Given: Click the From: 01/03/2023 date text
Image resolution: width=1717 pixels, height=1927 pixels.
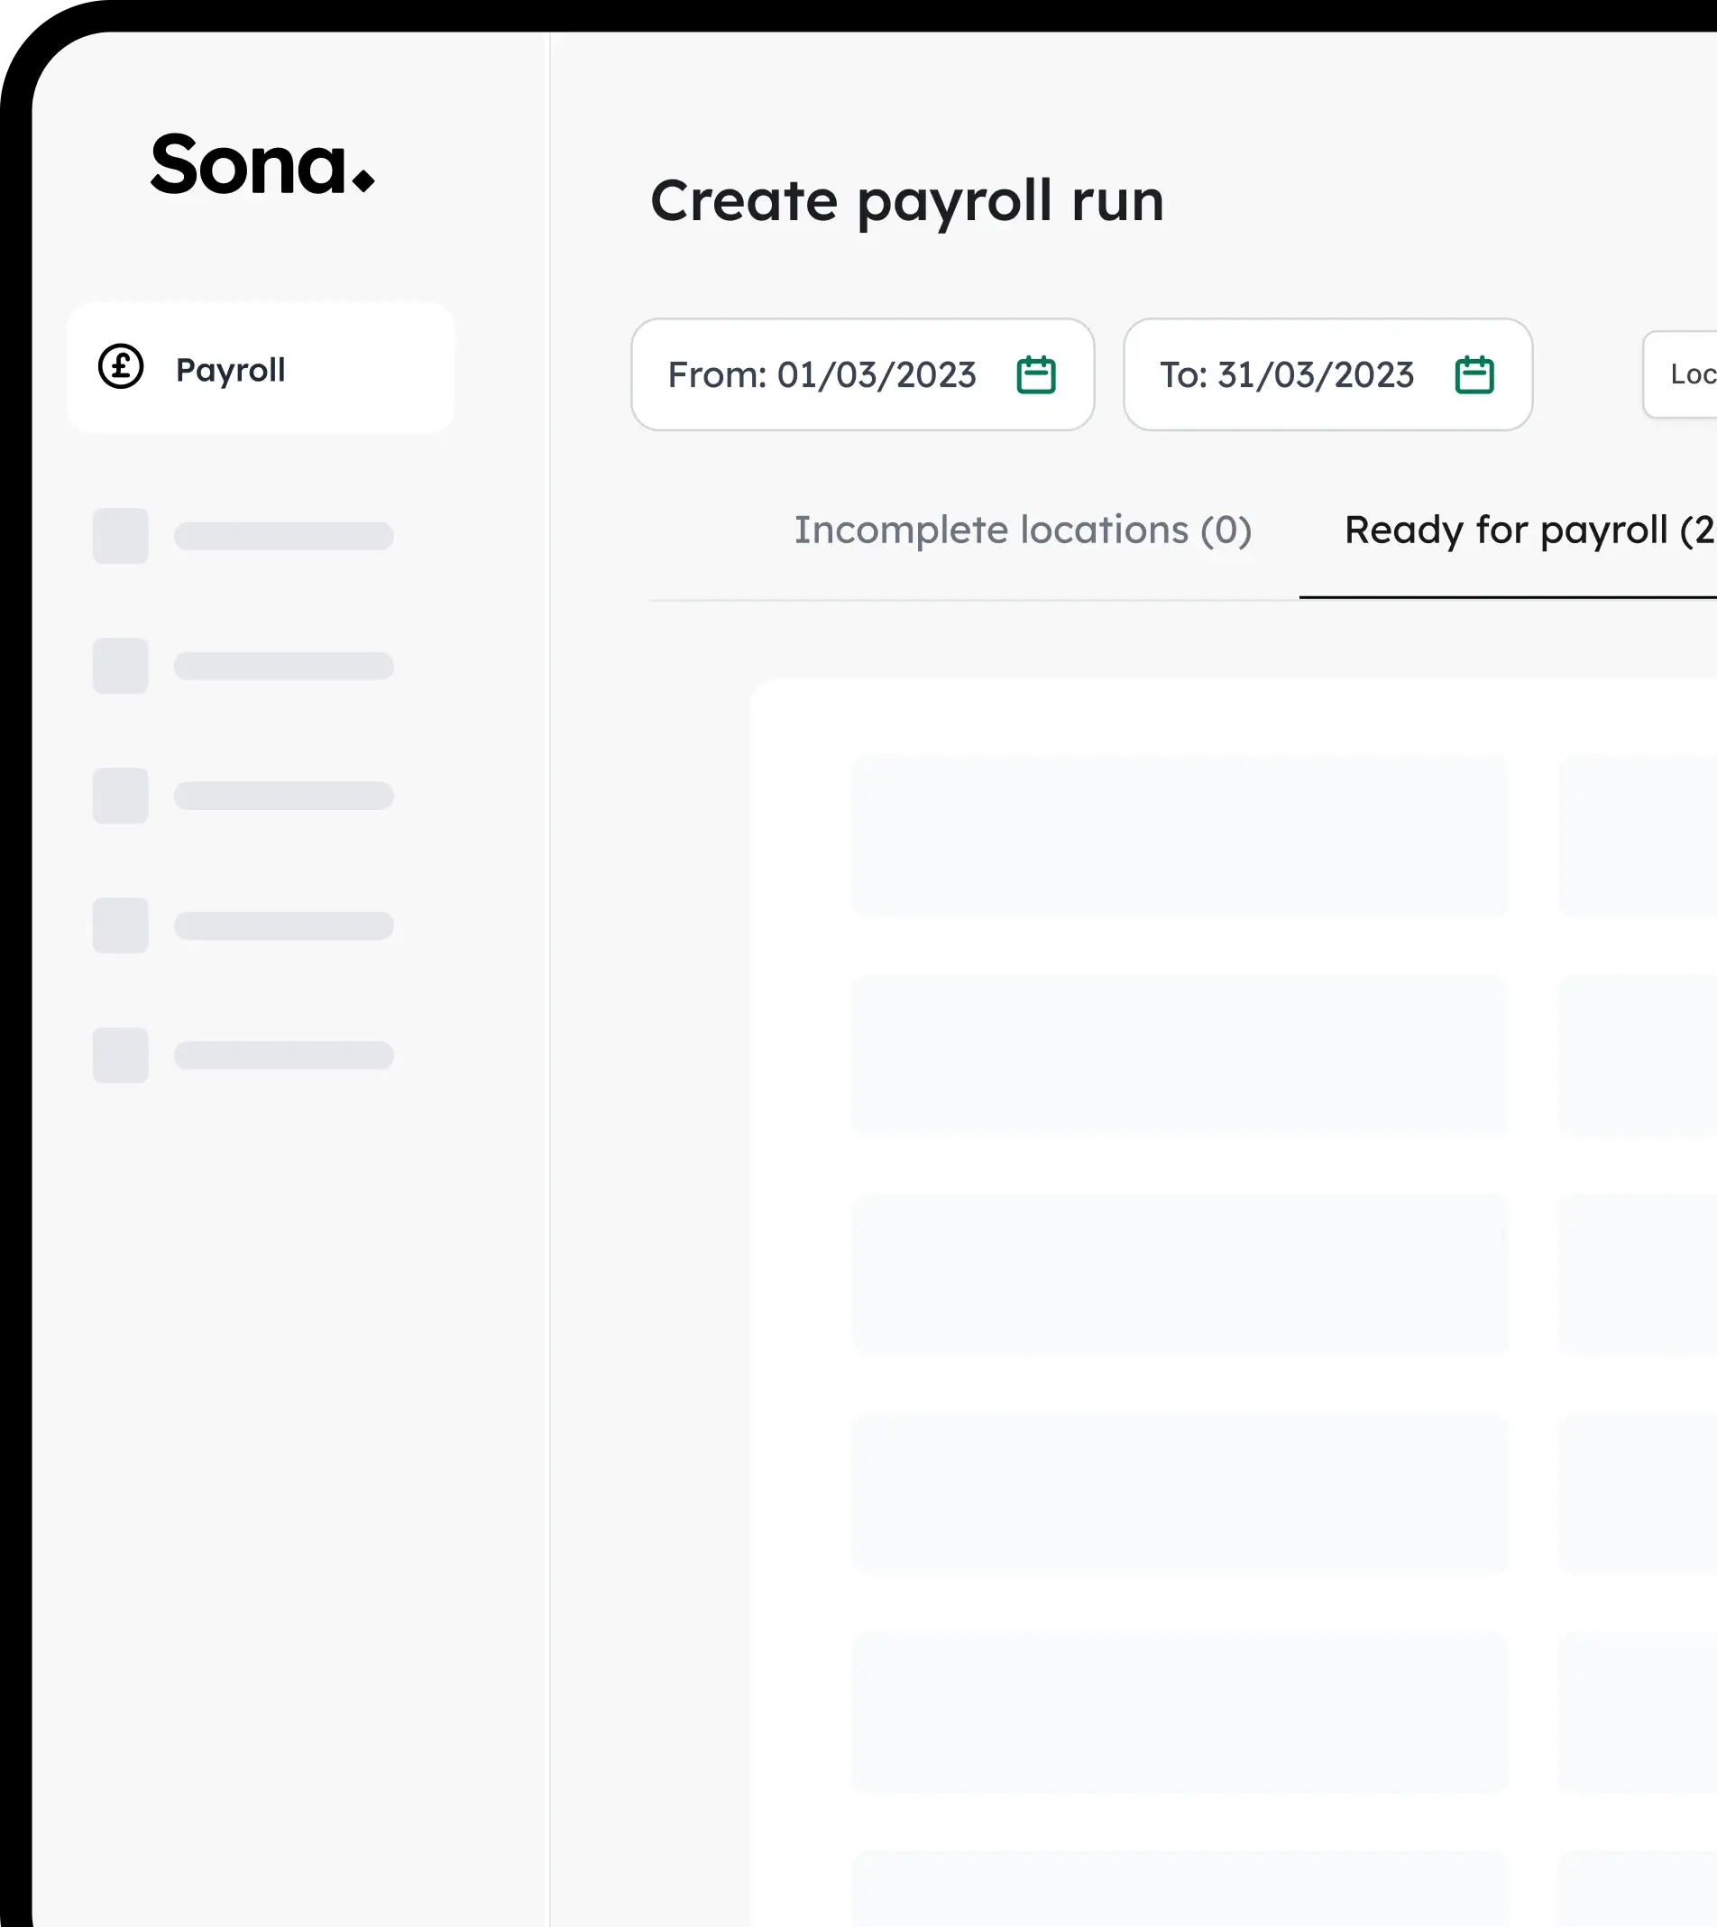Looking at the screenshot, I should [821, 374].
